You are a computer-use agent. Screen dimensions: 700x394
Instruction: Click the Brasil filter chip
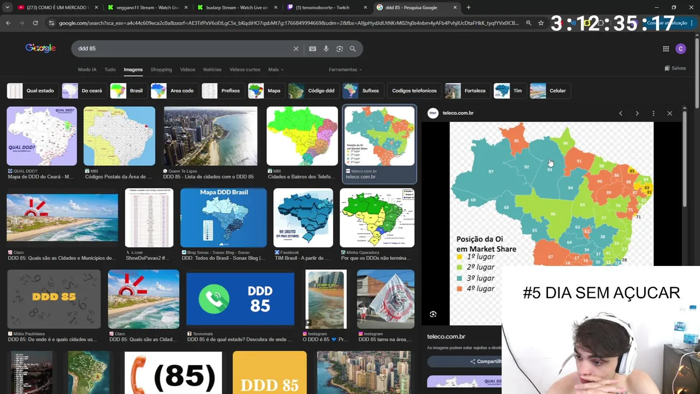coord(127,91)
